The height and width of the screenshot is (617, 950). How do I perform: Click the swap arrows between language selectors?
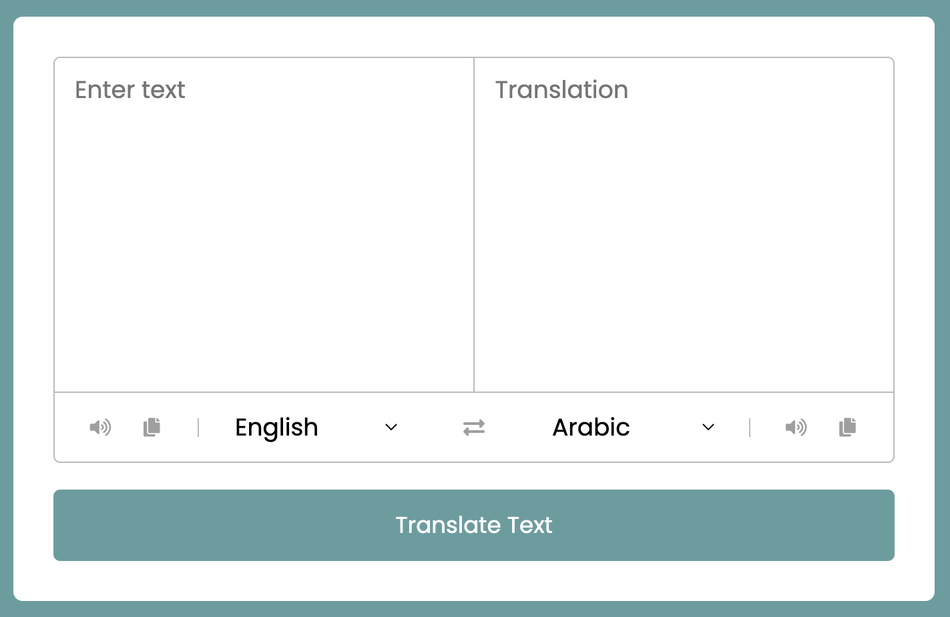474,428
